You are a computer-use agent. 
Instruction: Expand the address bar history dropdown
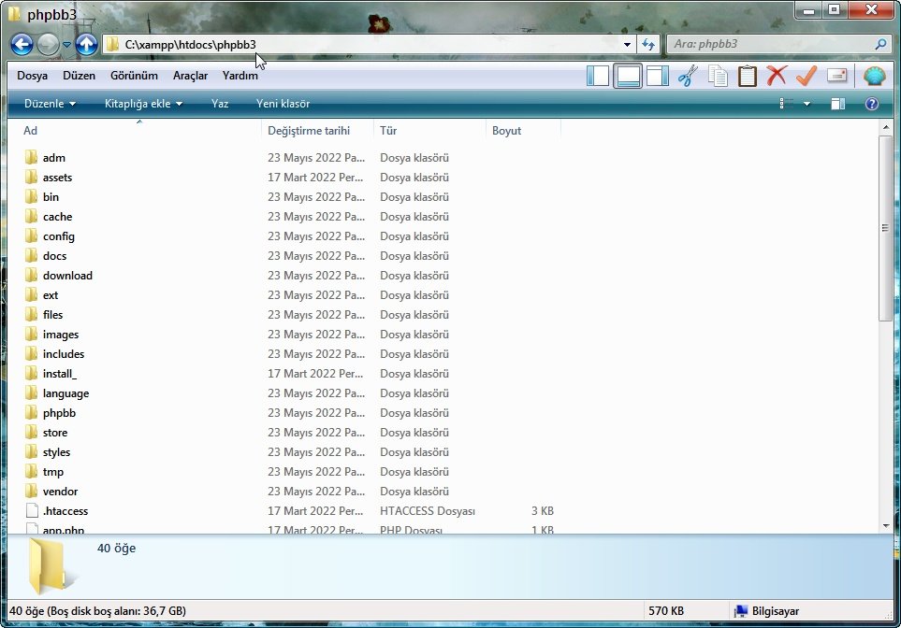click(627, 44)
